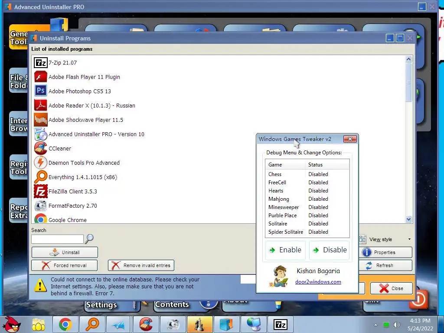Show hidden tray icons arrow
The width and height of the screenshot is (444, 333).
coord(375,325)
